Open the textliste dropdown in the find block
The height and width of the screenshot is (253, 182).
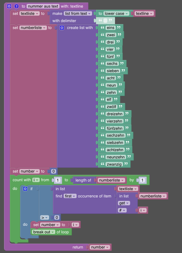[x=128, y=189]
